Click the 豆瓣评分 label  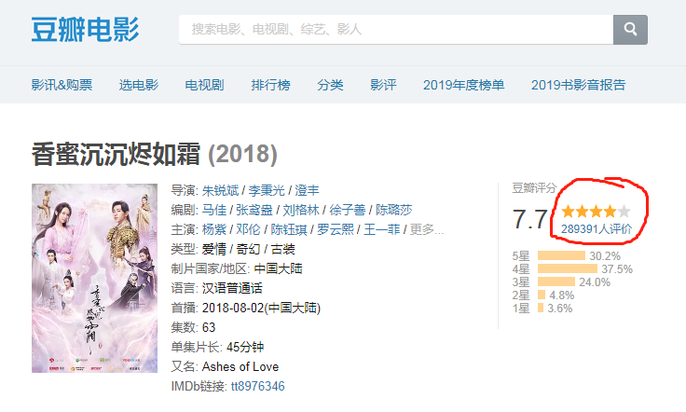pos(534,188)
